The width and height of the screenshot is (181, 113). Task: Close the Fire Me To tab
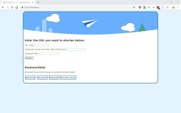click(x=33, y=2)
